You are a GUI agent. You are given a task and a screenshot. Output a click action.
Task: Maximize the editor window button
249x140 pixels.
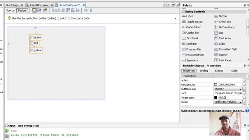[178, 5]
